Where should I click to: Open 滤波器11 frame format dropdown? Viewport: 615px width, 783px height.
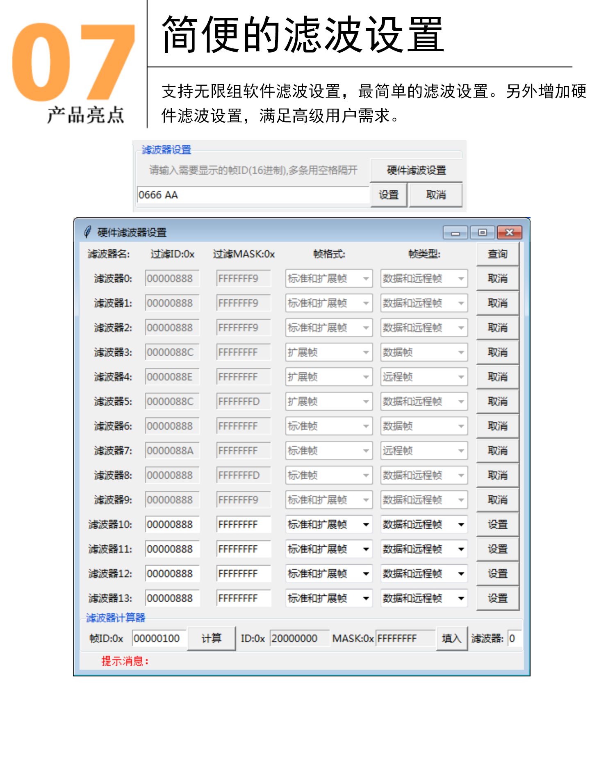pyautogui.click(x=329, y=549)
